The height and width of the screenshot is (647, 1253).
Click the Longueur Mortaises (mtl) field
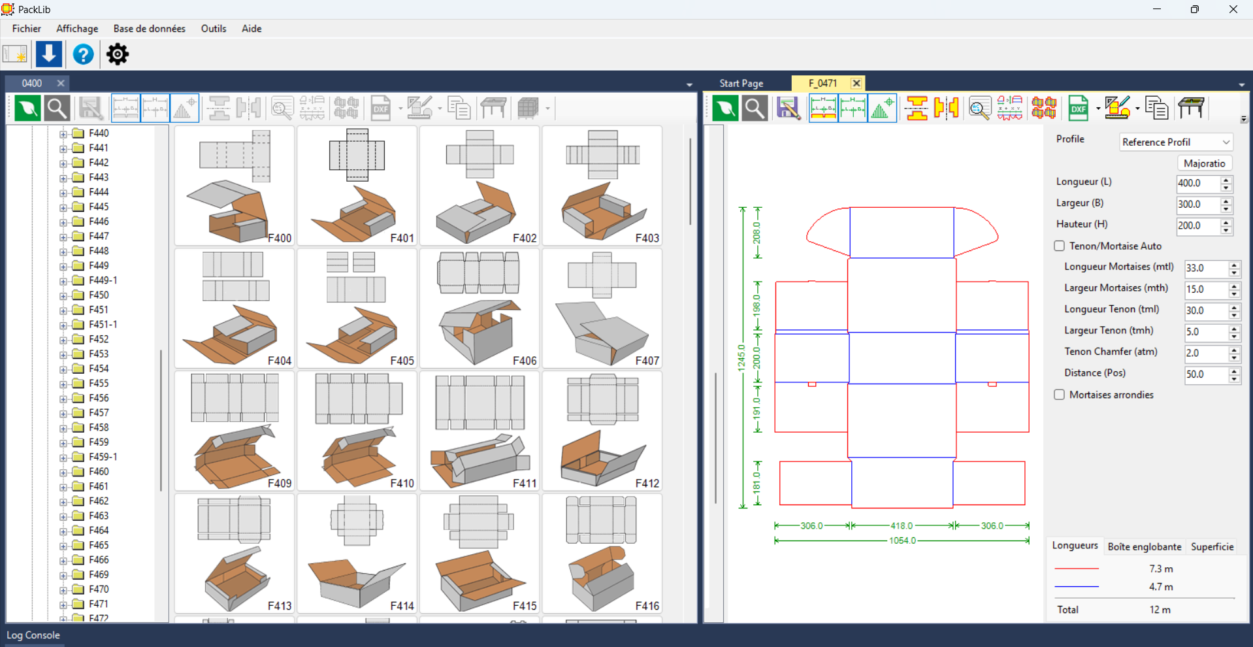(x=1206, y=269)
